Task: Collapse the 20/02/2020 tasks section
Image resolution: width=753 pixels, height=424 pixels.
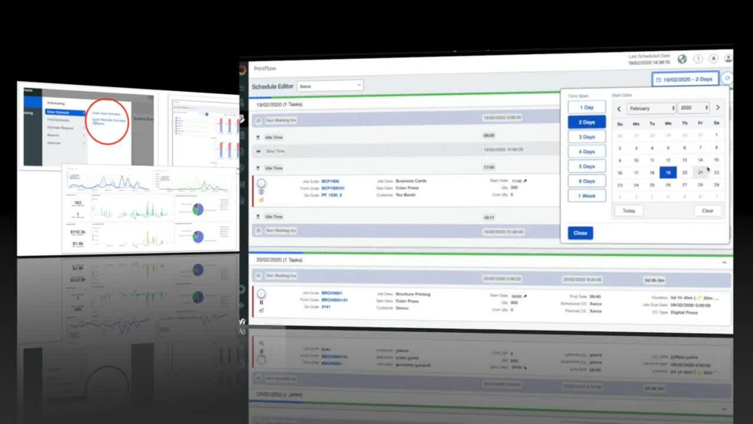Action: (x=724, y=262)
